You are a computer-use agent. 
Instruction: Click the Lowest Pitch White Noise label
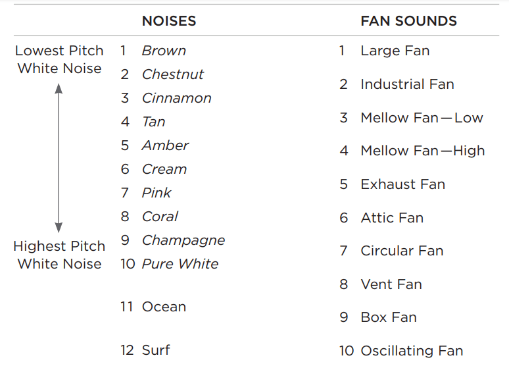pyautogui.click(x=59, y=59)
